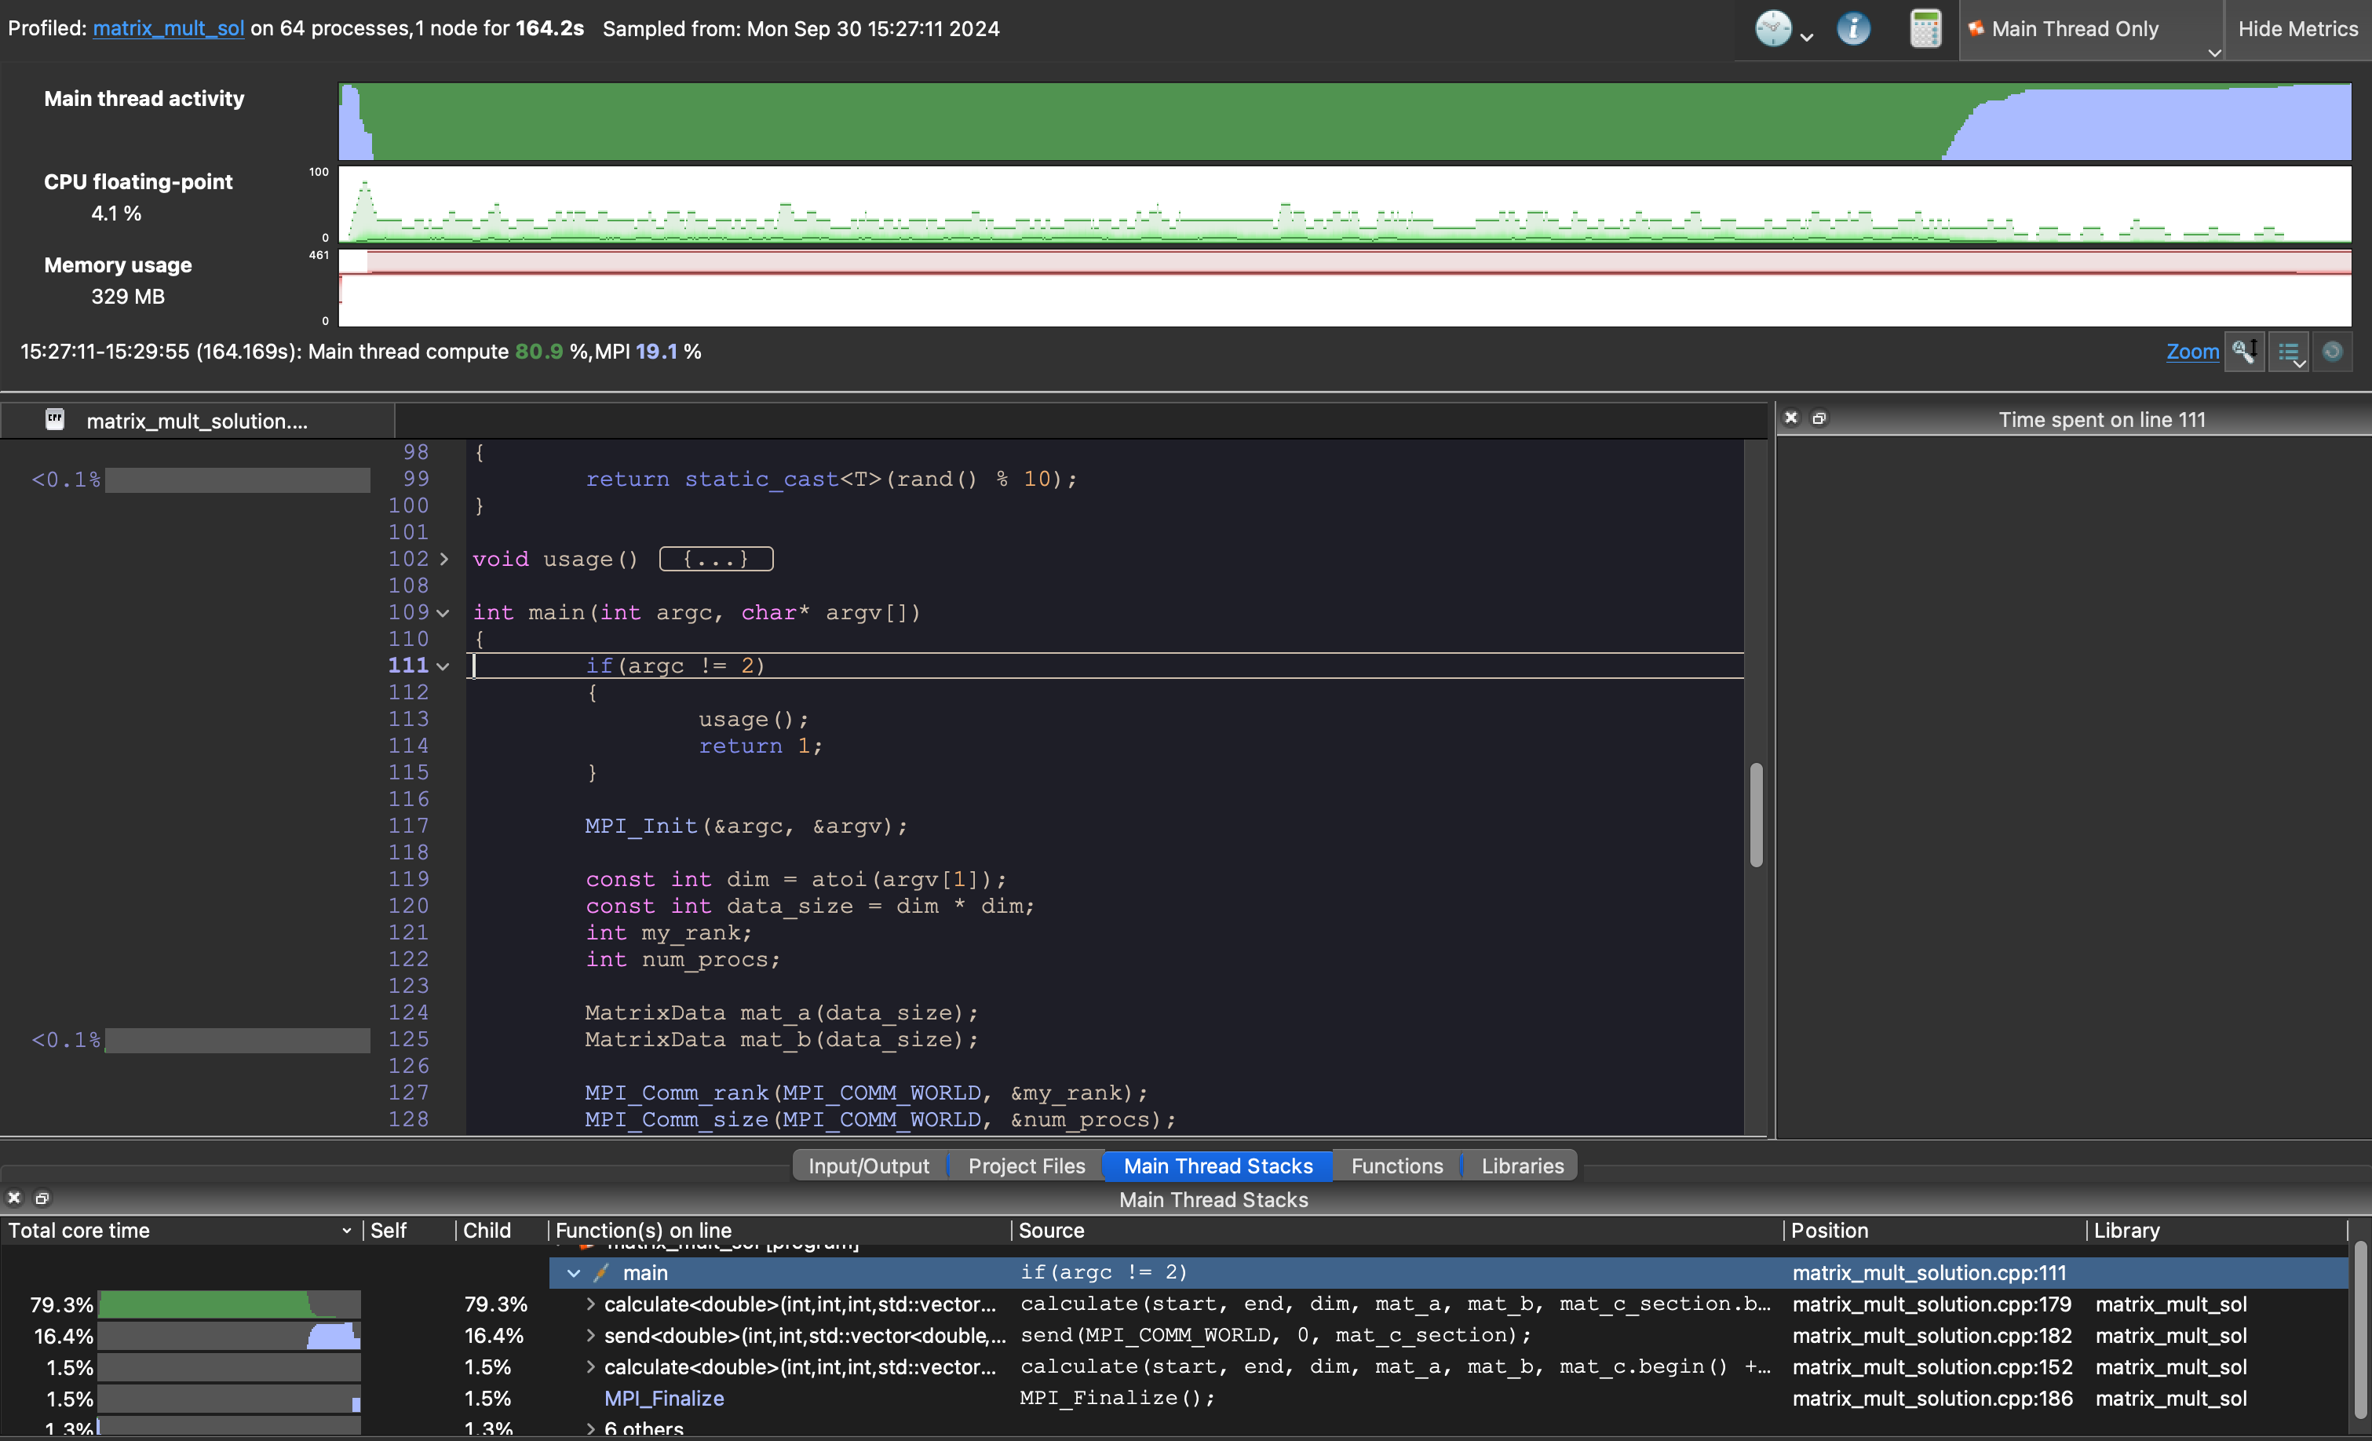Click the source code vertical scrollbar handle
This screenshot has height=1441, width=2372.
tap(1756, 815)
